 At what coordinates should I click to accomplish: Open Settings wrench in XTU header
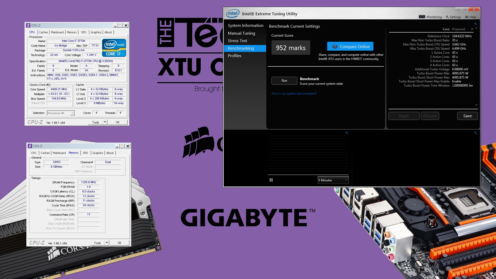point(453,17)
